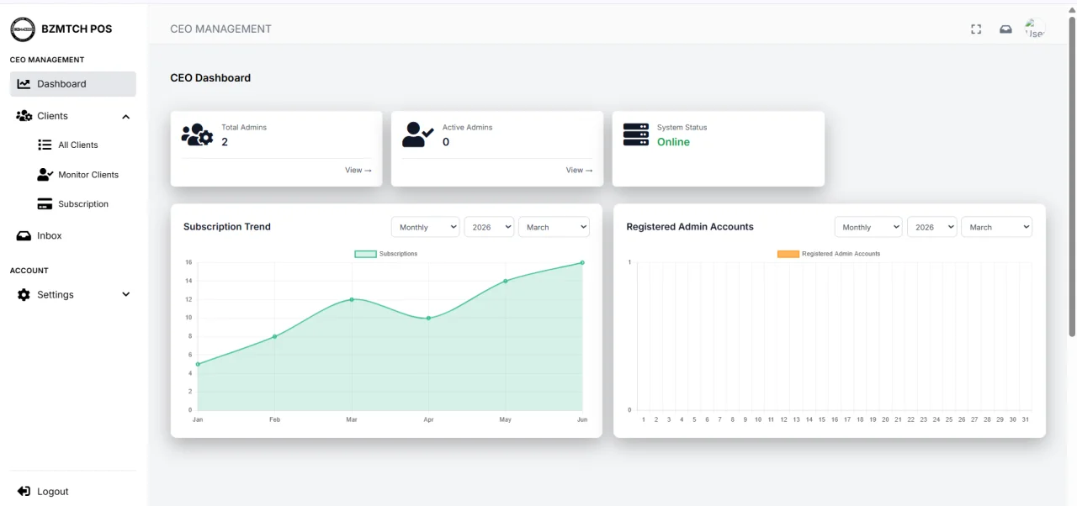Click the Jan data point on the chart

198,364
